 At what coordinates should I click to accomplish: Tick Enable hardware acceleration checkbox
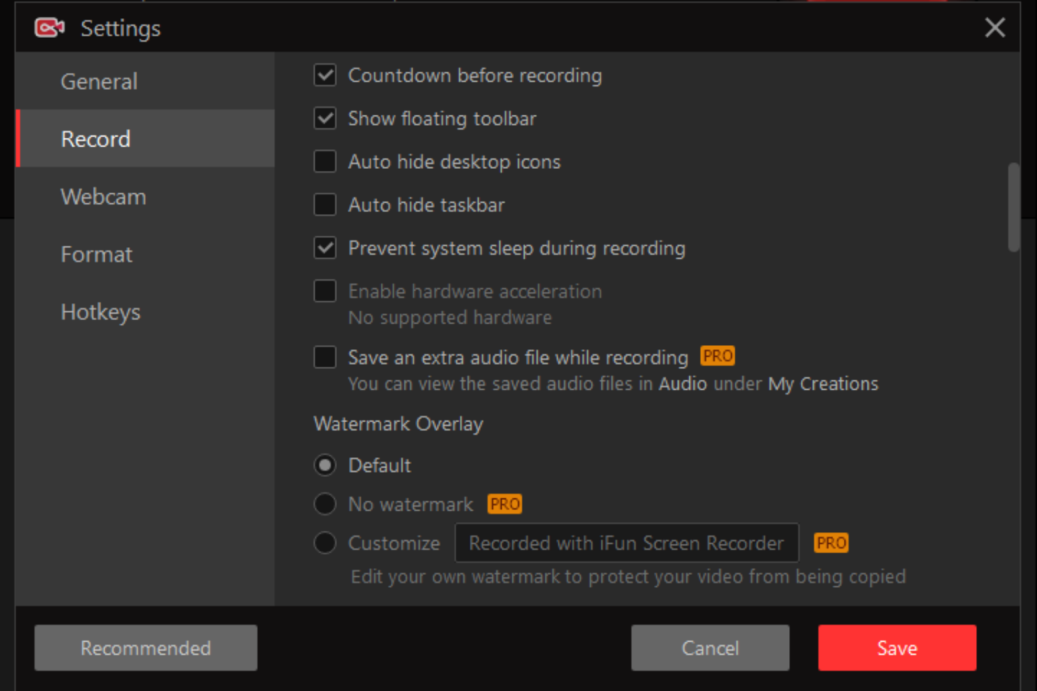[x=325, y=291]
